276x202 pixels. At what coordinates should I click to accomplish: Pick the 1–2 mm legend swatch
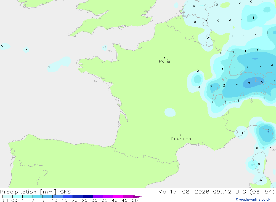click(28, 196)
